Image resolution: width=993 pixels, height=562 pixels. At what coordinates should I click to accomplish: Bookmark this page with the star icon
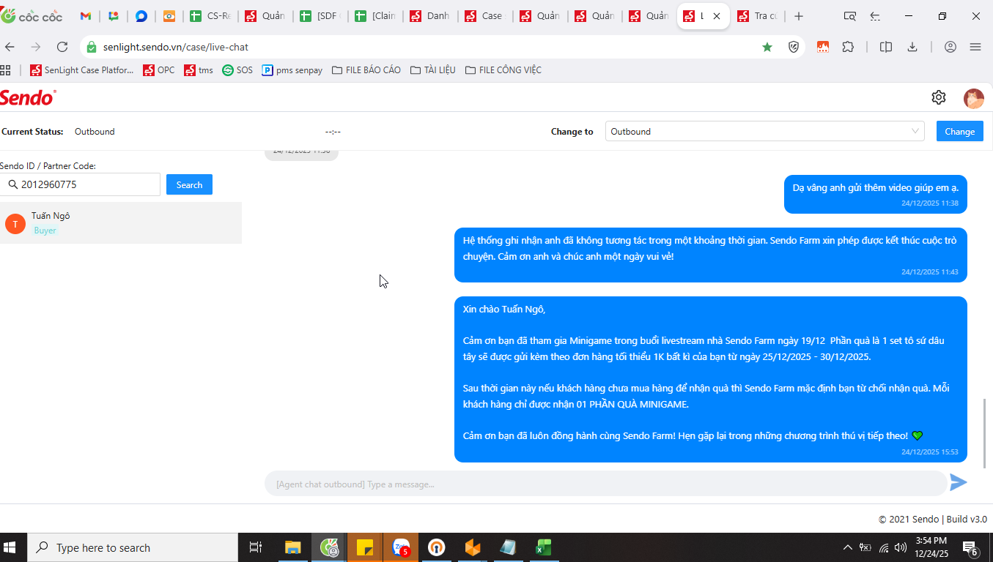coord(767,47)
